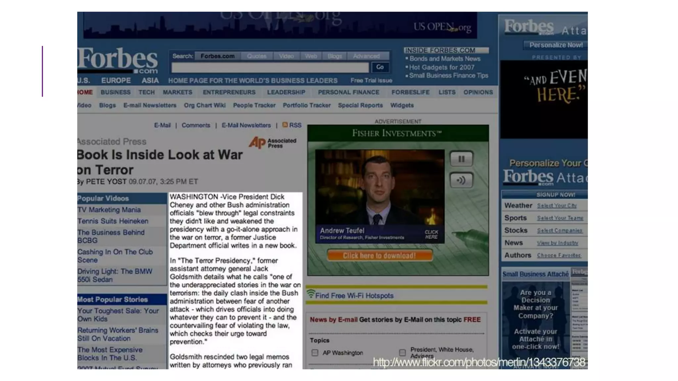Click here to download button
This screenshot has width=678, height=381.
[x=379, y=255]
